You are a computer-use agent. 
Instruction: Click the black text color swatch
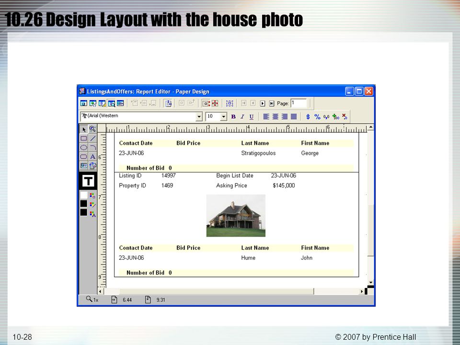pyautogui.click(x=84, y=212)
